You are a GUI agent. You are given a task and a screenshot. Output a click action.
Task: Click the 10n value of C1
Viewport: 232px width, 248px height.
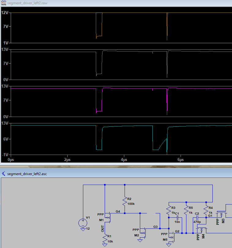177,222
